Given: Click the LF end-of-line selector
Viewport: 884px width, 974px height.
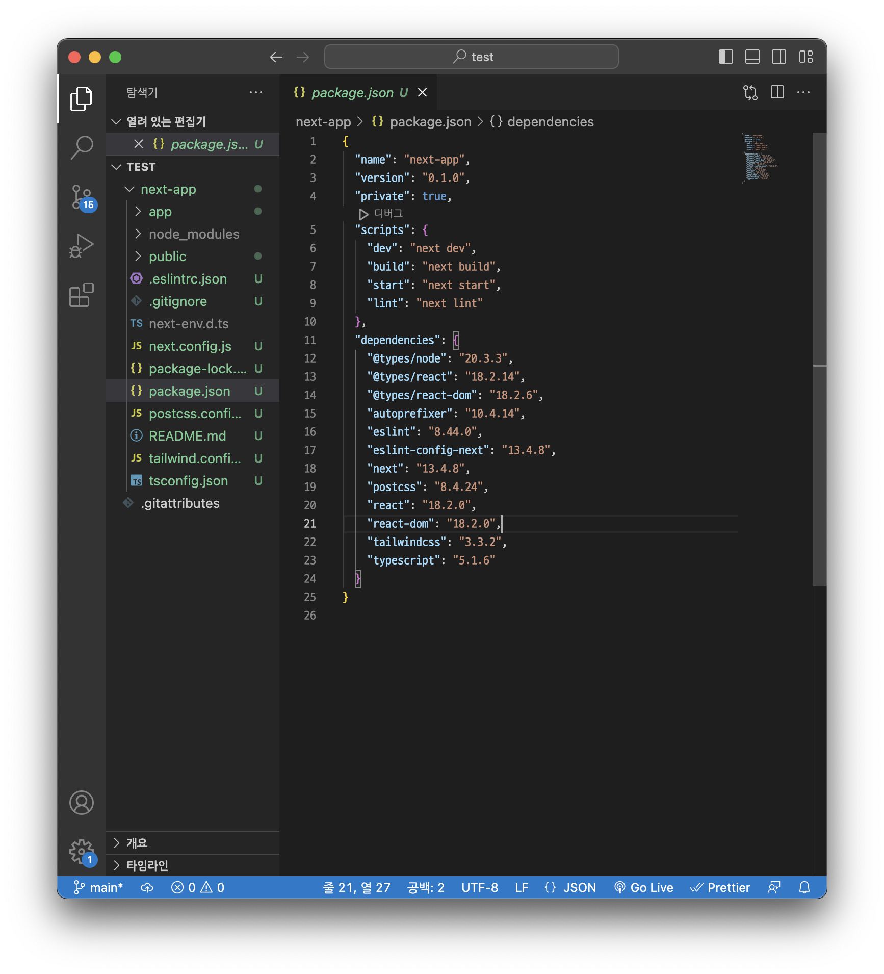Looking at the screenshot, I should tap(522, 888).
